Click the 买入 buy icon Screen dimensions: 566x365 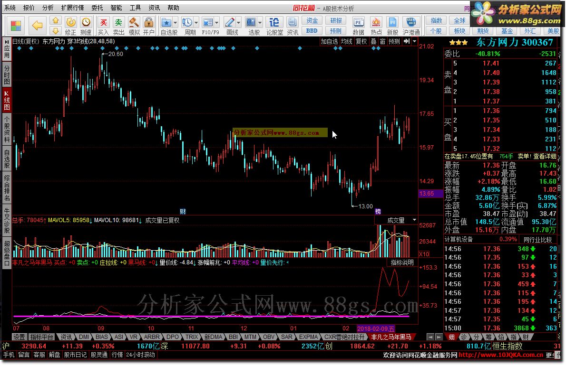pyautogui.click(x=103, y=26)
